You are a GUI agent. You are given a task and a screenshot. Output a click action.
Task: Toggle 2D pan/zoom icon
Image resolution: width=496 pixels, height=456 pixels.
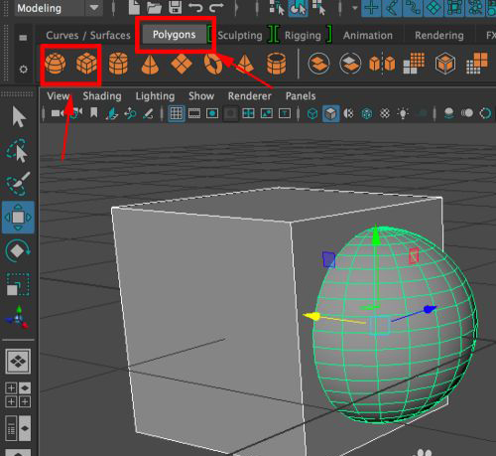[x=130, y=113]
